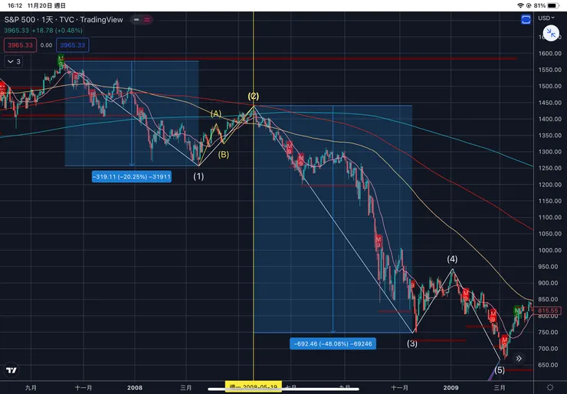Click the 1000.00 price axis label
The width and height of the screenshot is (567, 394).
[x=549, y=250]
